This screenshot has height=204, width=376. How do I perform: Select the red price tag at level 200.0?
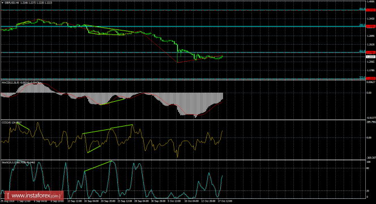click(370, 27)
